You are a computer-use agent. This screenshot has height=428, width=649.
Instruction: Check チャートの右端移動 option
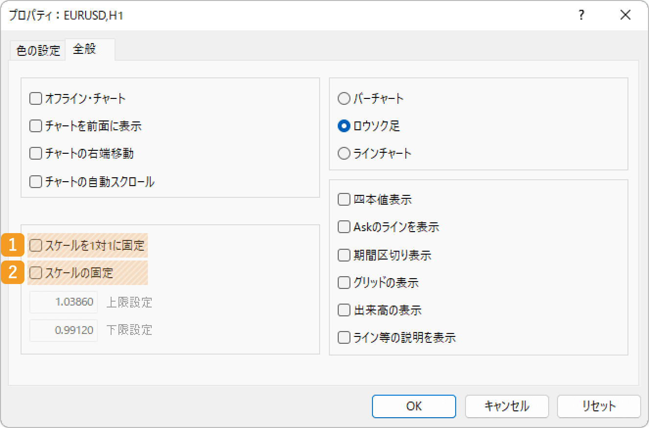coord(36,154)
